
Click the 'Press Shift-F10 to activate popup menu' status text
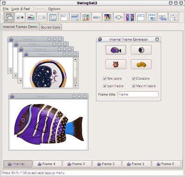click(x=33, y=173)
